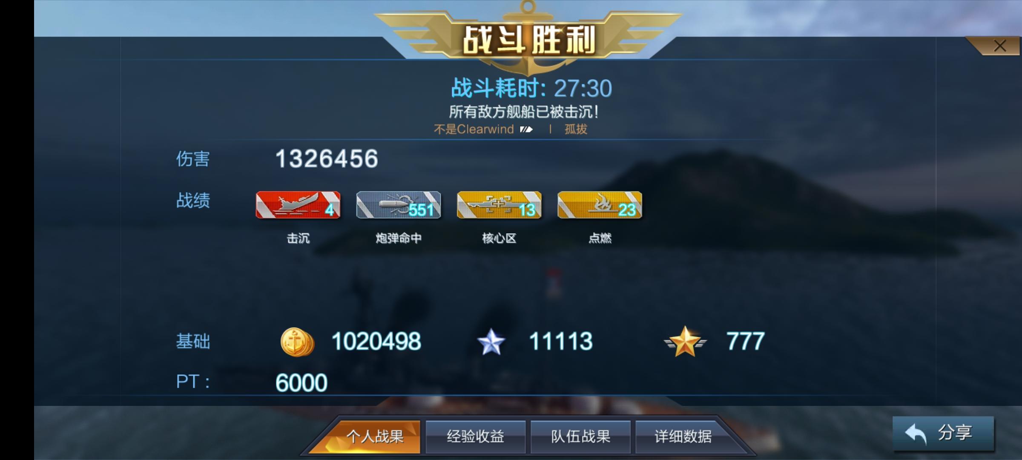Open the 队伍战果 tab
This screenshot has width=1022, height=460.
580,437
